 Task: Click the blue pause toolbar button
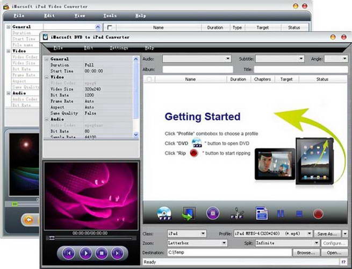tap(281, 214)
